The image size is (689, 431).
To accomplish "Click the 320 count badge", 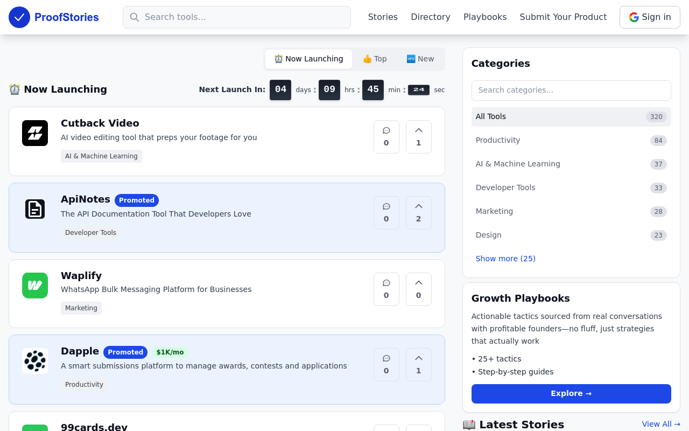I will click(656, 117).
